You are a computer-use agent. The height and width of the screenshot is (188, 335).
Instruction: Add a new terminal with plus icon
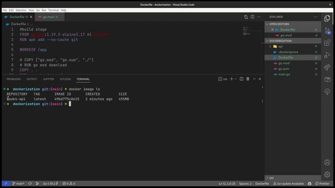231,79
